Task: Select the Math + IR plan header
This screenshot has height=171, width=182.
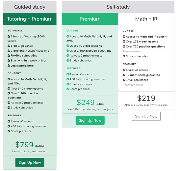Action: point(146,19)
